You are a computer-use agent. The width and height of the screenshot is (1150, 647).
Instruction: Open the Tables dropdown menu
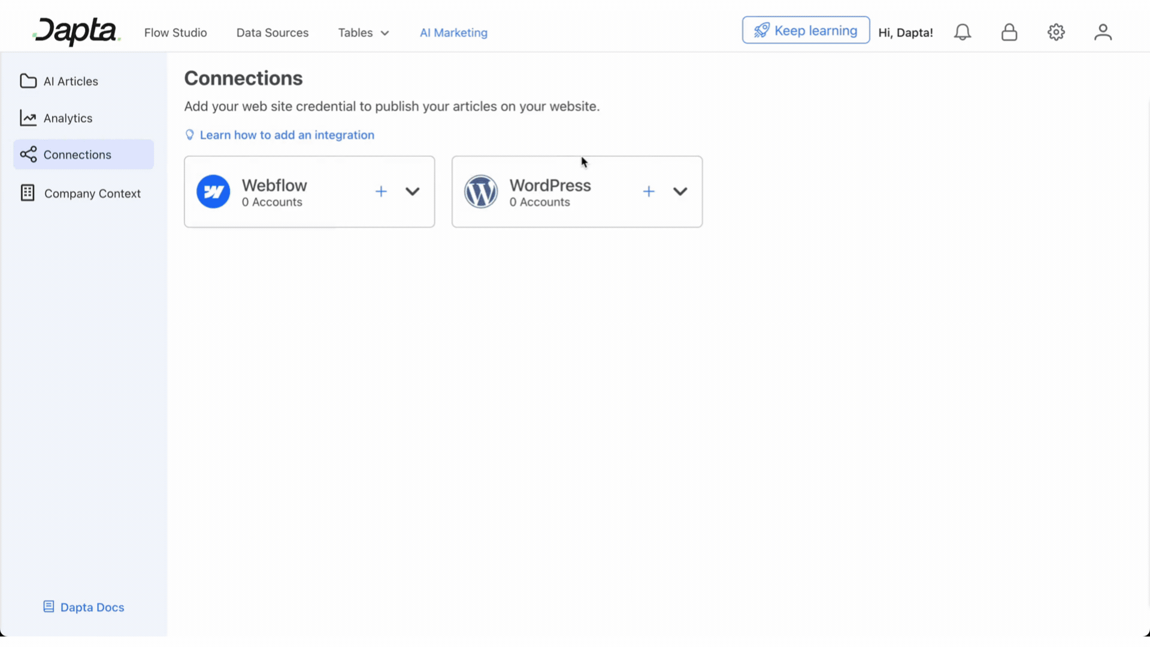364,33
